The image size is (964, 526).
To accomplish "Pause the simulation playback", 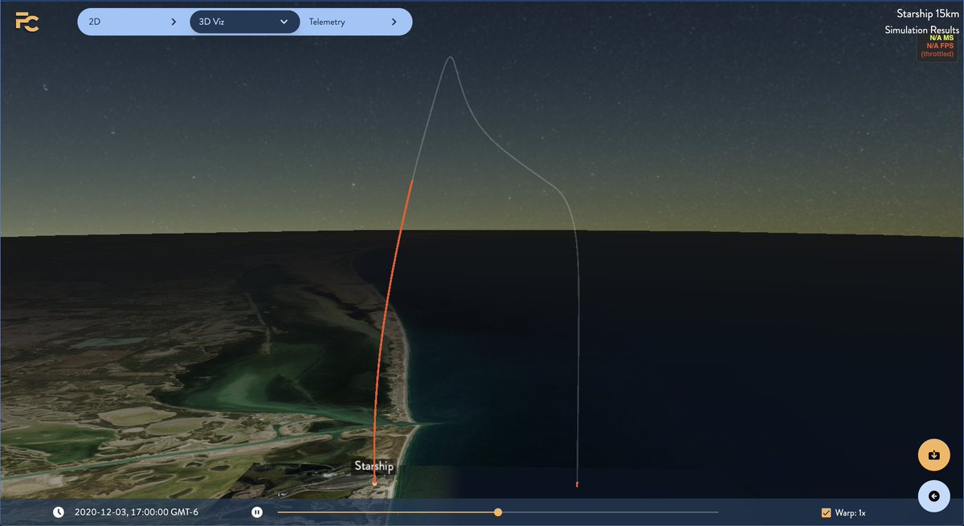I will pos(256,512).
